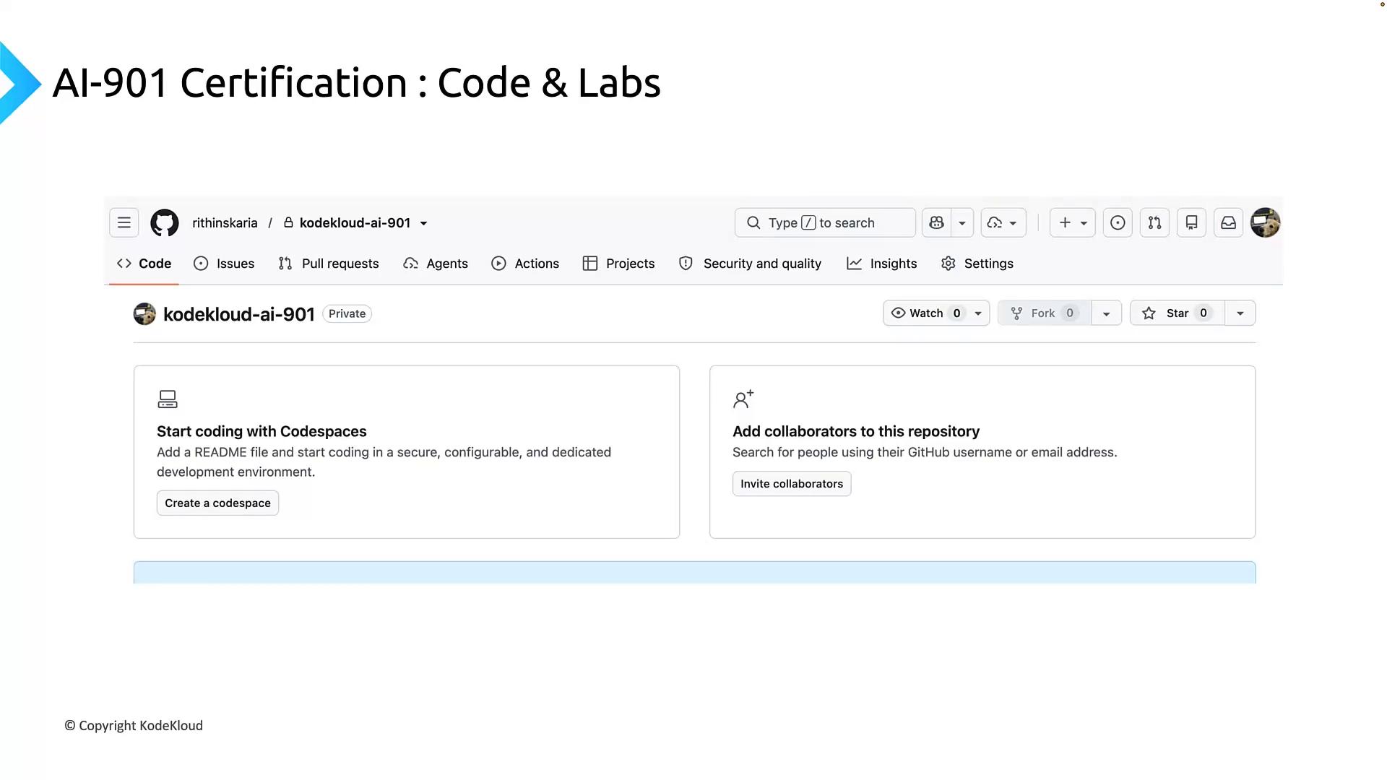Screen dimensions: 1387x780
Task: Open the repositories icon in header
Action: coord(1191,222)
